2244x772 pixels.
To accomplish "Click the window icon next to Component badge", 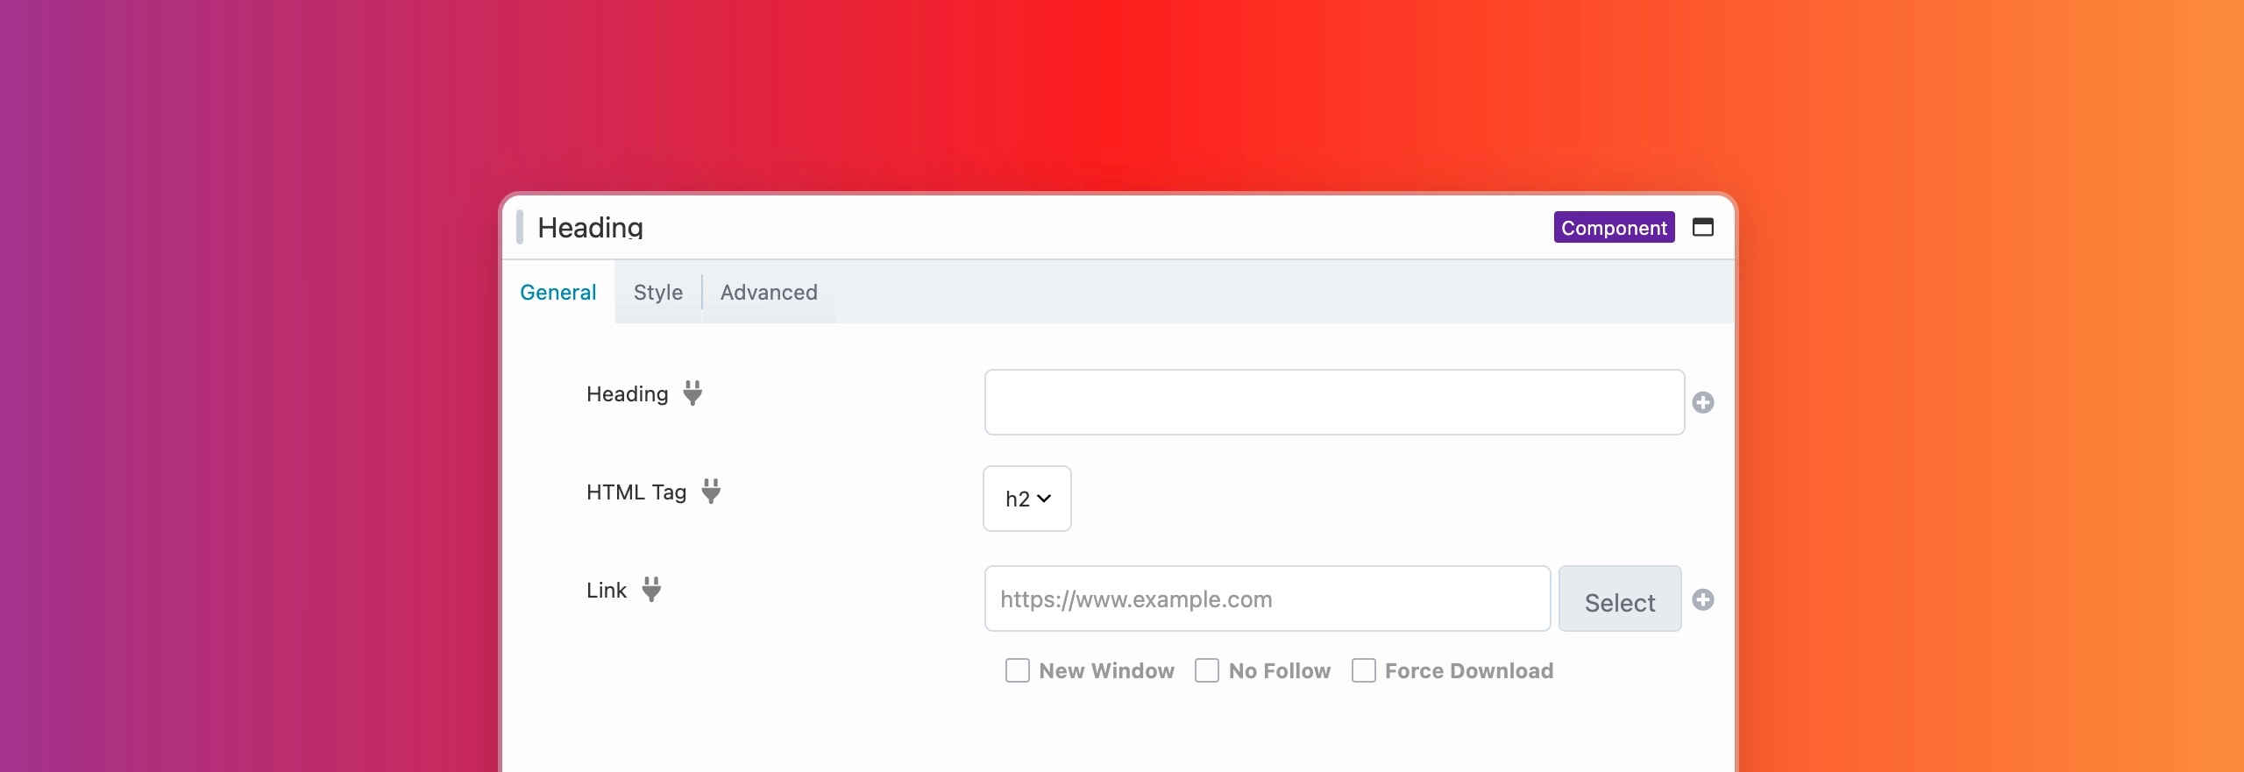I will [1702, 228].
